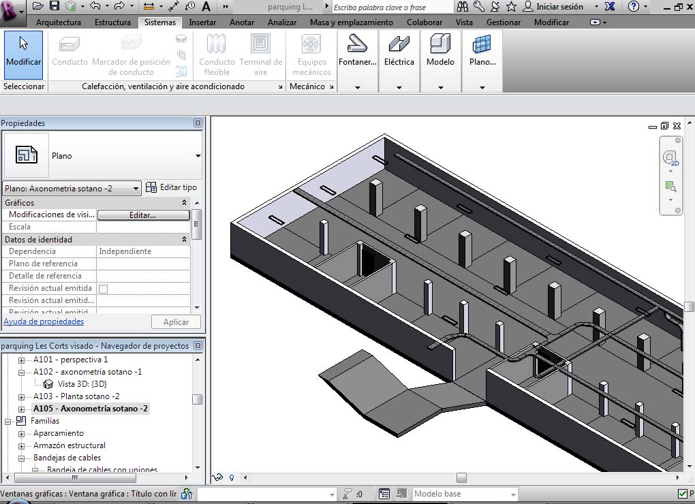This screenshot has height=504, width=695.
Task: Switch to the Arquitectura tab
Action: pyautogui.click(x=59, y=22)
